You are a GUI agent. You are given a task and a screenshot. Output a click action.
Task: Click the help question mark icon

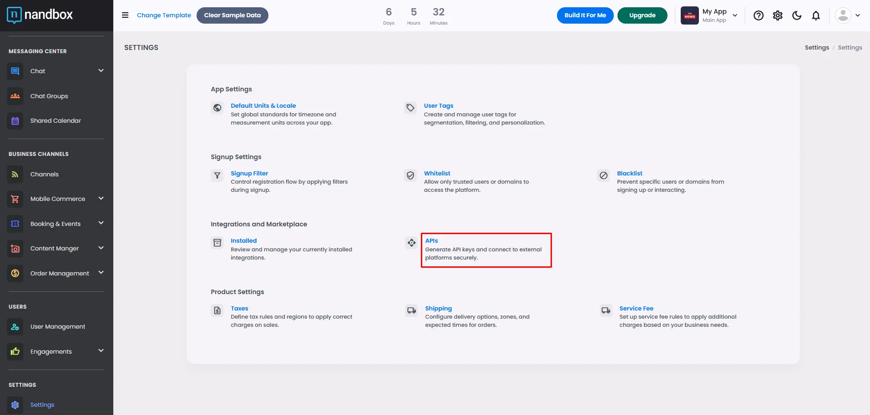(x=758, y=15)
